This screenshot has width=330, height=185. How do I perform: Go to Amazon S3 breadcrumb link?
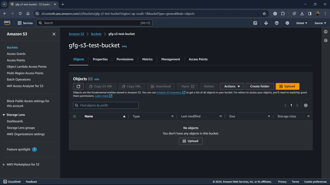tap(76, 34)
